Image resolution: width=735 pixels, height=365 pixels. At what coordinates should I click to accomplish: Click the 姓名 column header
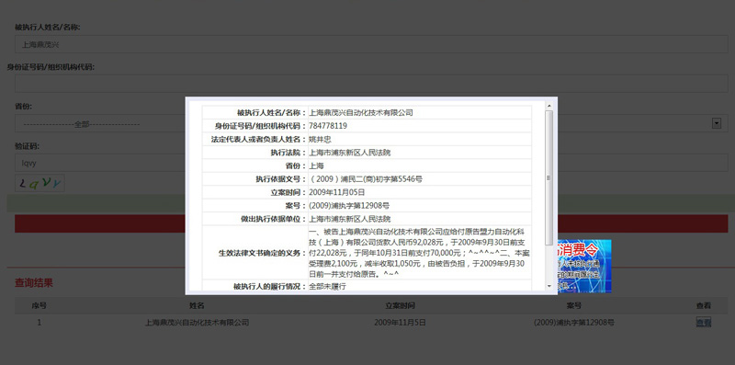tap(197, 306)
